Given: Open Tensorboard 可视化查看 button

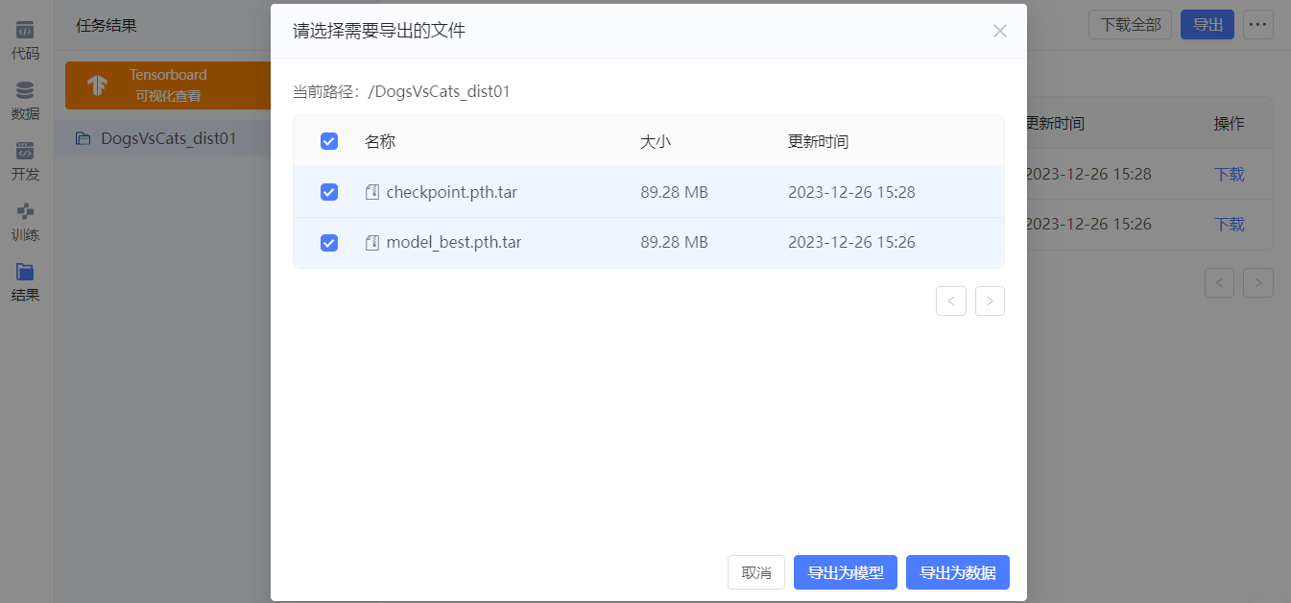Looking at the screenshot, I should (168, 85).
